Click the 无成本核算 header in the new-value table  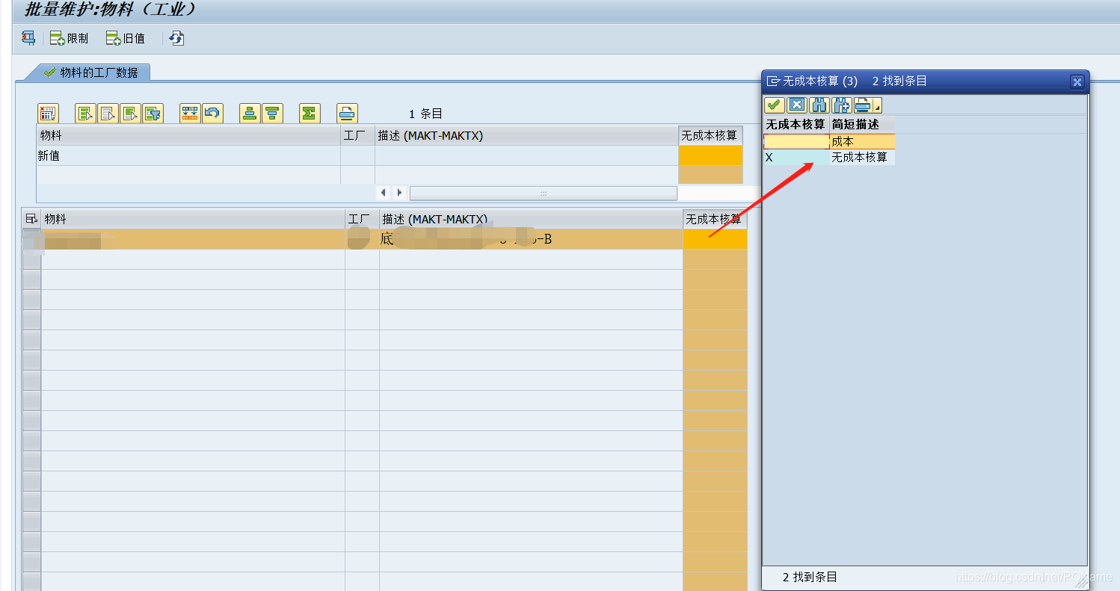coord(710,135)
